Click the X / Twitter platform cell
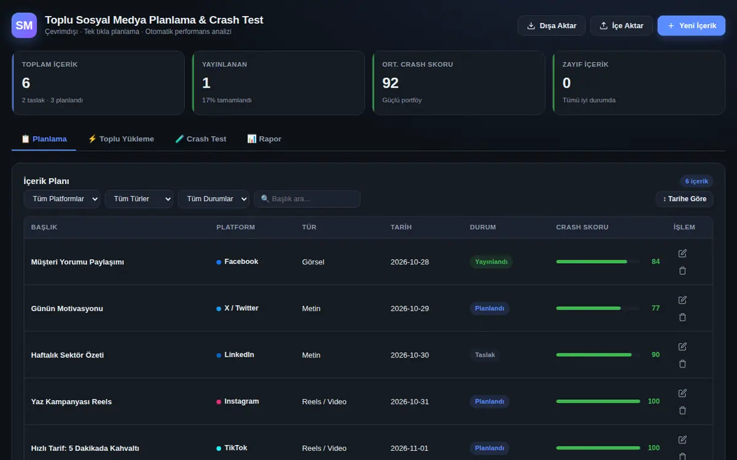The width and height of the screenshot is (737, 460). tap(237, 309)
